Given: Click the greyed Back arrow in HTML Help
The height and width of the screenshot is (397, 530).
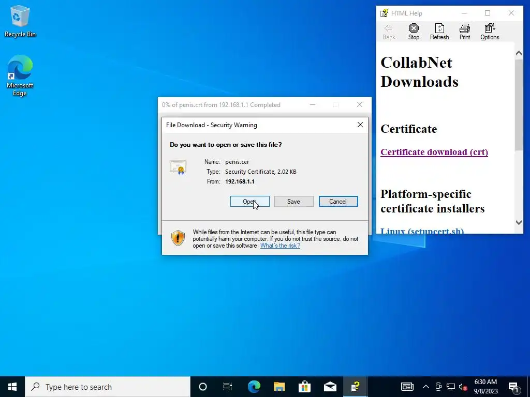Looking at the screenshot, I should click(x=389, y=32).
